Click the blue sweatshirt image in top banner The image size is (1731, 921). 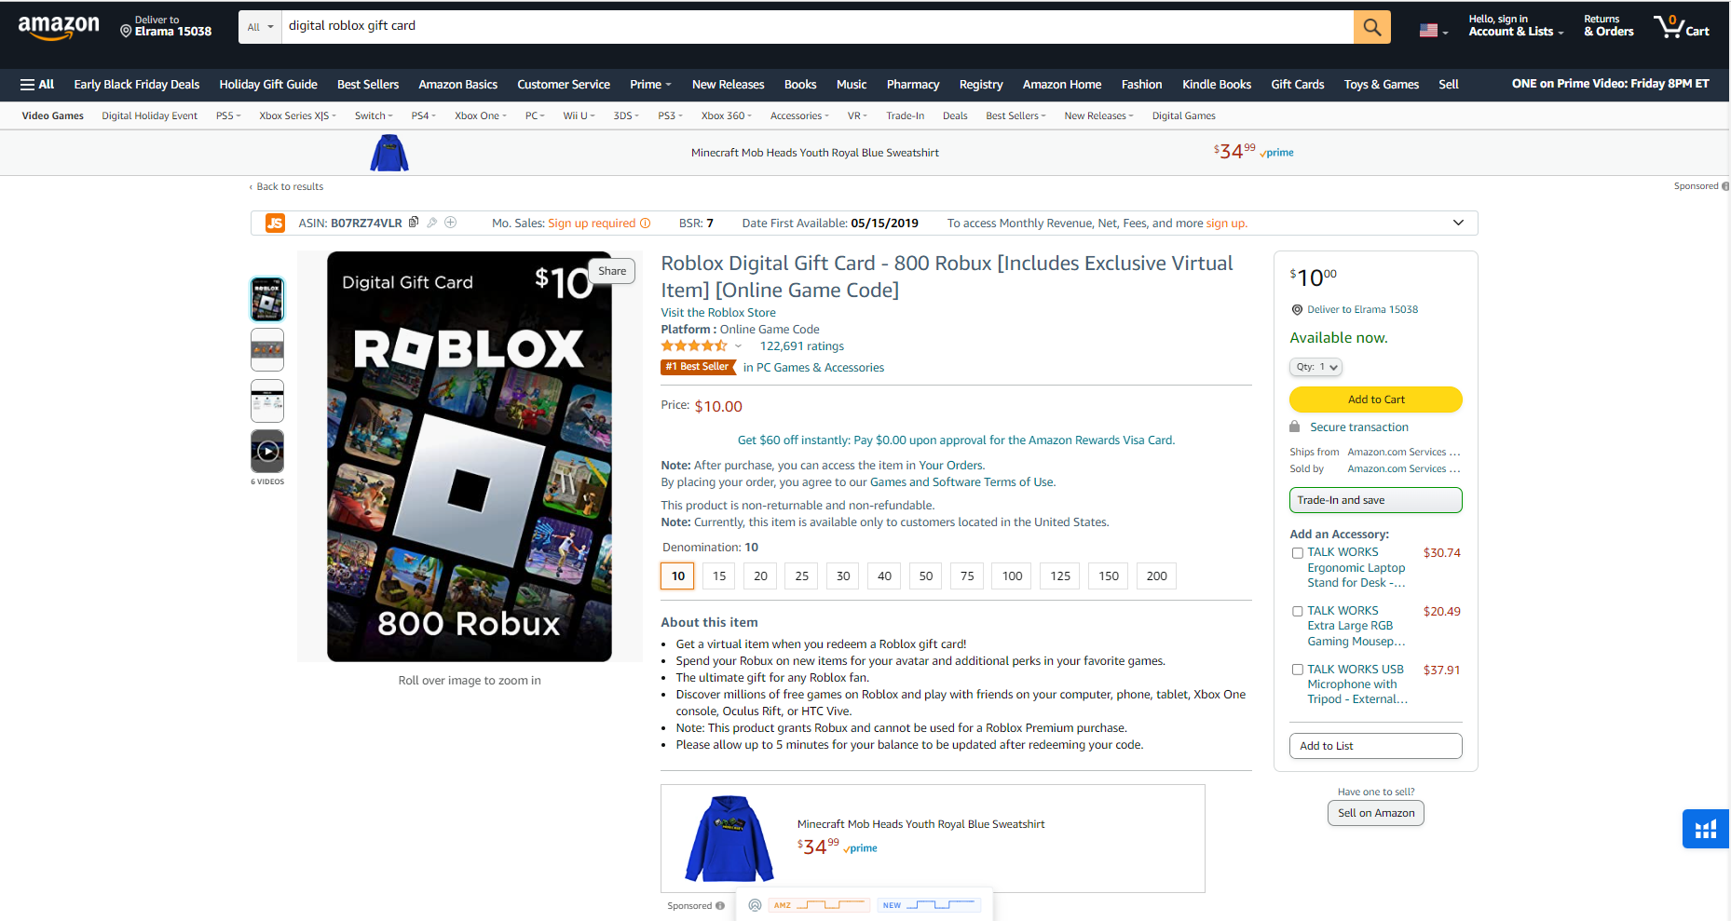click(389, 153)
